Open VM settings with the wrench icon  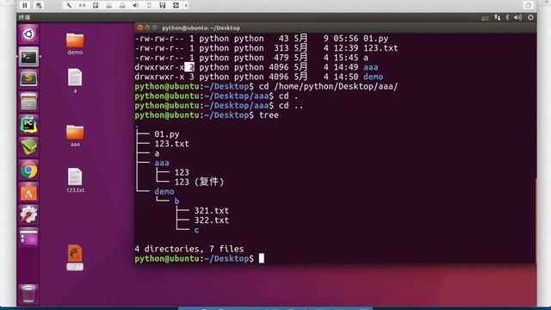pos(69,5)
